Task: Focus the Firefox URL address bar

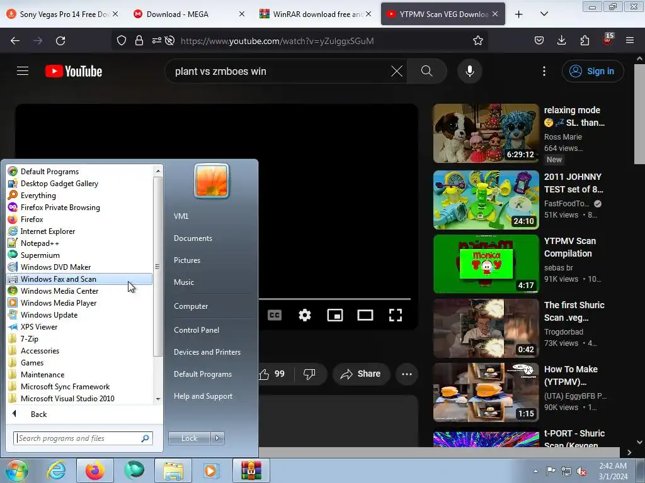Action: [321, 41]
